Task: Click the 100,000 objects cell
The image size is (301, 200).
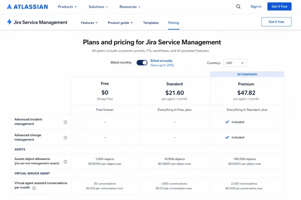Action: coord(245,159)
